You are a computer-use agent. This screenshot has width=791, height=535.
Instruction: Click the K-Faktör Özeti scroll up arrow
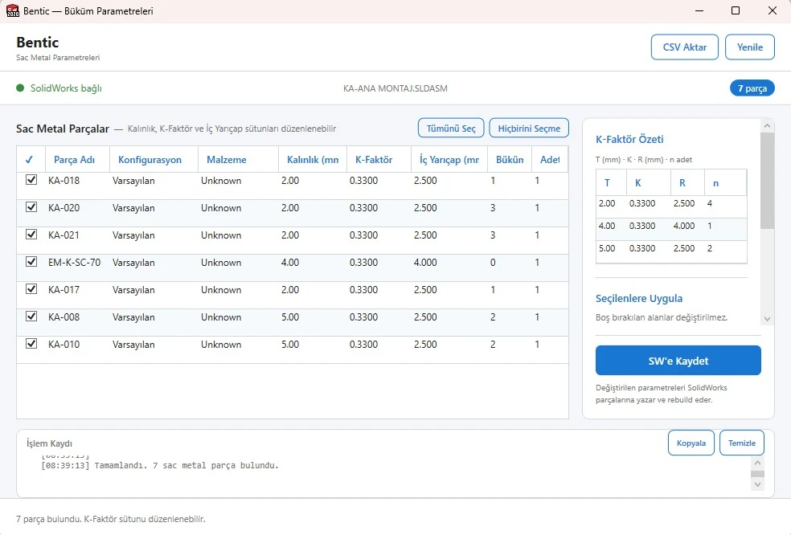[x=768, y=126]
